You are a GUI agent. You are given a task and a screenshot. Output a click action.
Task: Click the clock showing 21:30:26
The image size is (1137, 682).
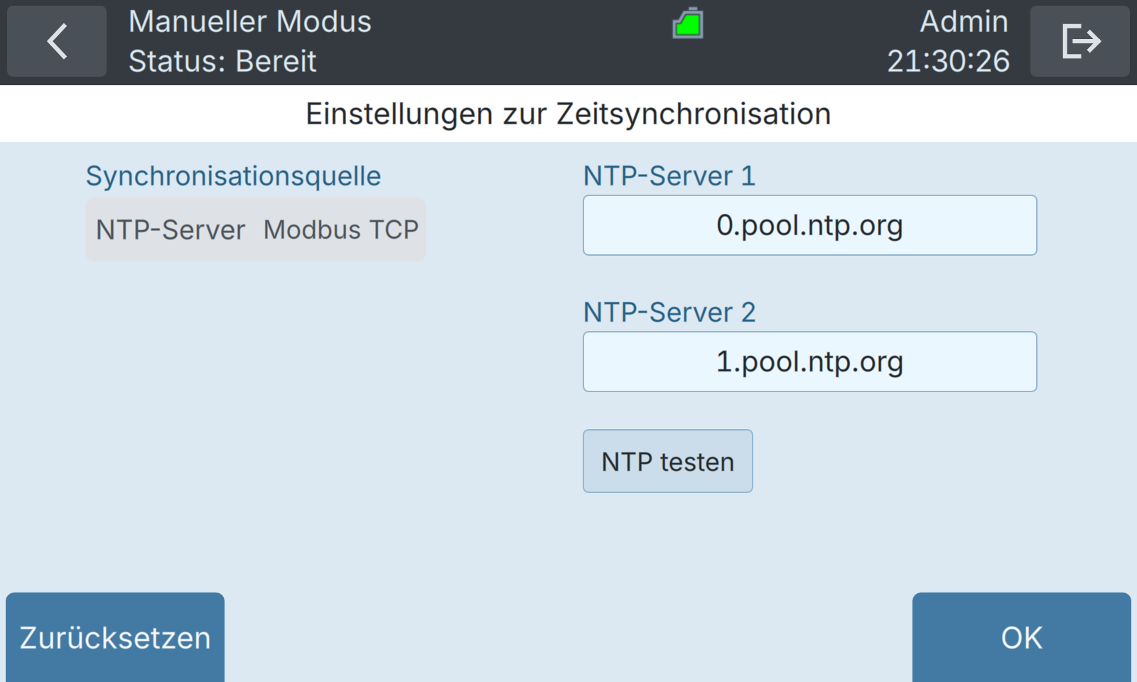coord(949,61)
